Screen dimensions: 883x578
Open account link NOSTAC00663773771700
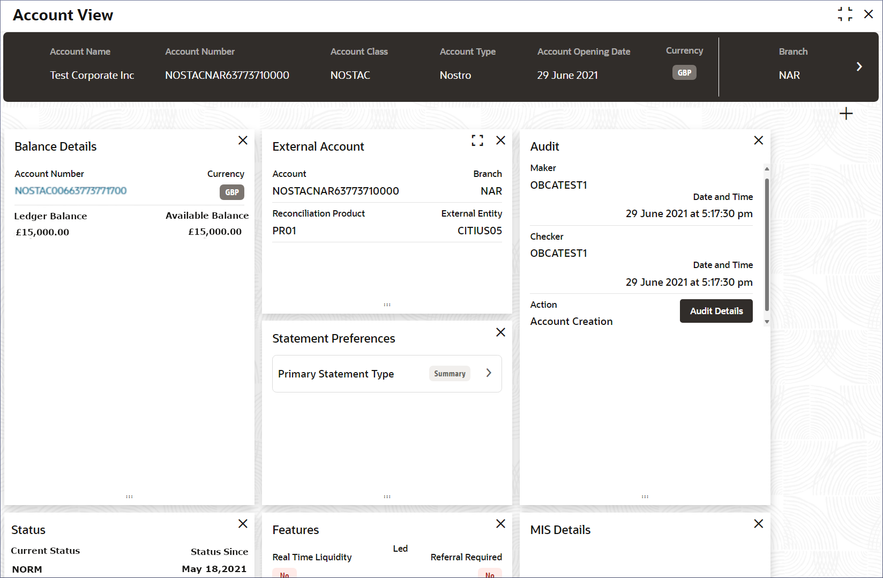(x=71, y=191)
